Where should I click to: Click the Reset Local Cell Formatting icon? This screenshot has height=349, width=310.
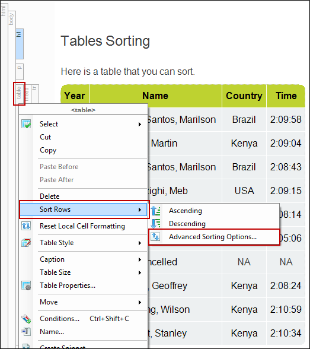pos(26,226)
